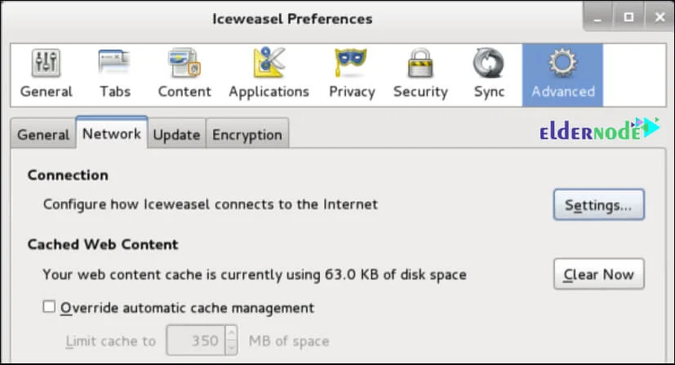Switch to the General sub-tab
The image size is (675, 365).
point(43,134)
